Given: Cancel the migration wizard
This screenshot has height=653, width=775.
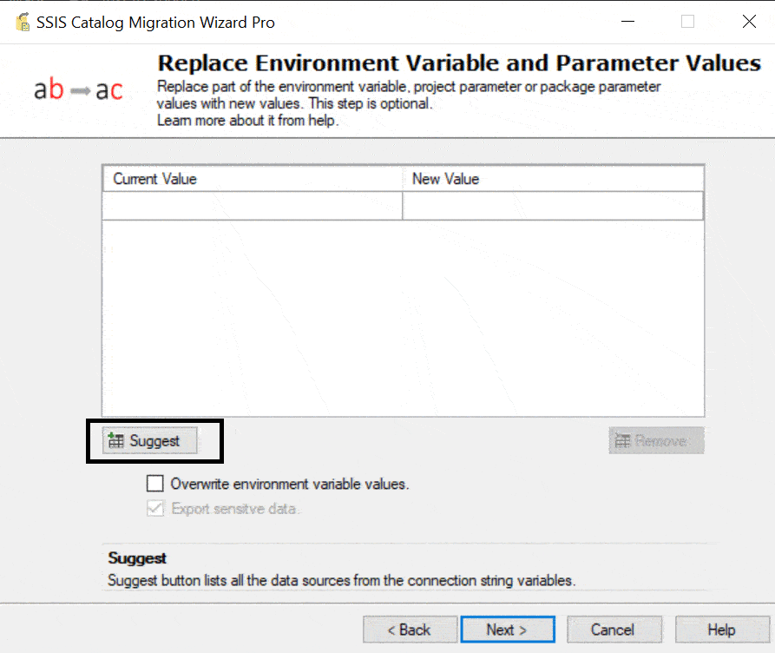Looking at the screenshot, I should pyautogui.click(x=614, y=630).
